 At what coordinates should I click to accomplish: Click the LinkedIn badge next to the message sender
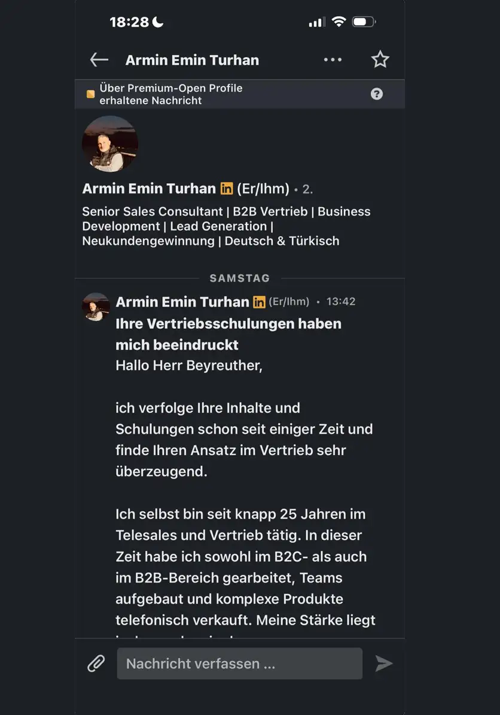coord(259,302)
